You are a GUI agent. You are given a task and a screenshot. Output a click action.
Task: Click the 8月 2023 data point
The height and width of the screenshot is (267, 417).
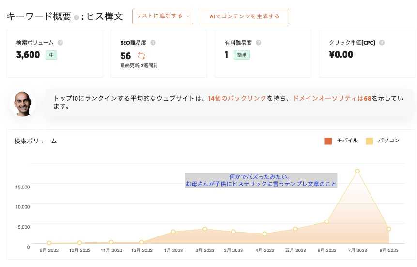point(389,229)
